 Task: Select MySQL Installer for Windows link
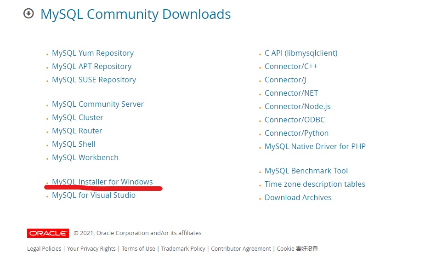tap(102, 182)
